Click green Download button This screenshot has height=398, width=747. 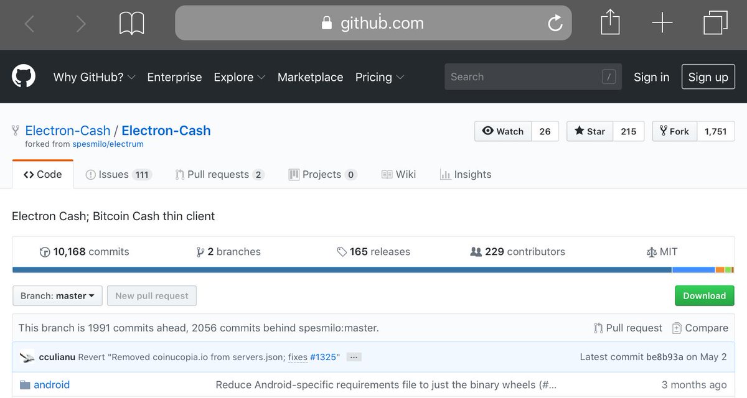click(705, 296)
